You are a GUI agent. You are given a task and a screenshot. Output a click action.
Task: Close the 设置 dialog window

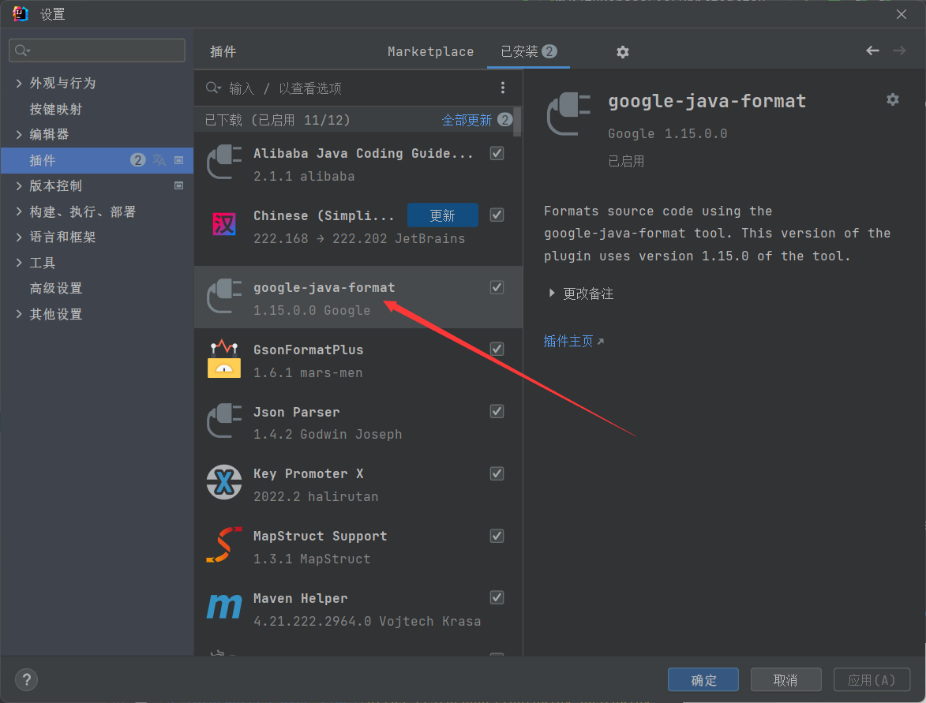coord(902,14)
